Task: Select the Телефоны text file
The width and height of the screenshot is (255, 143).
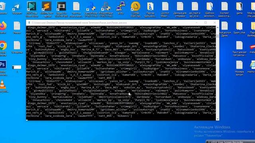Action: tap(17, 47)
